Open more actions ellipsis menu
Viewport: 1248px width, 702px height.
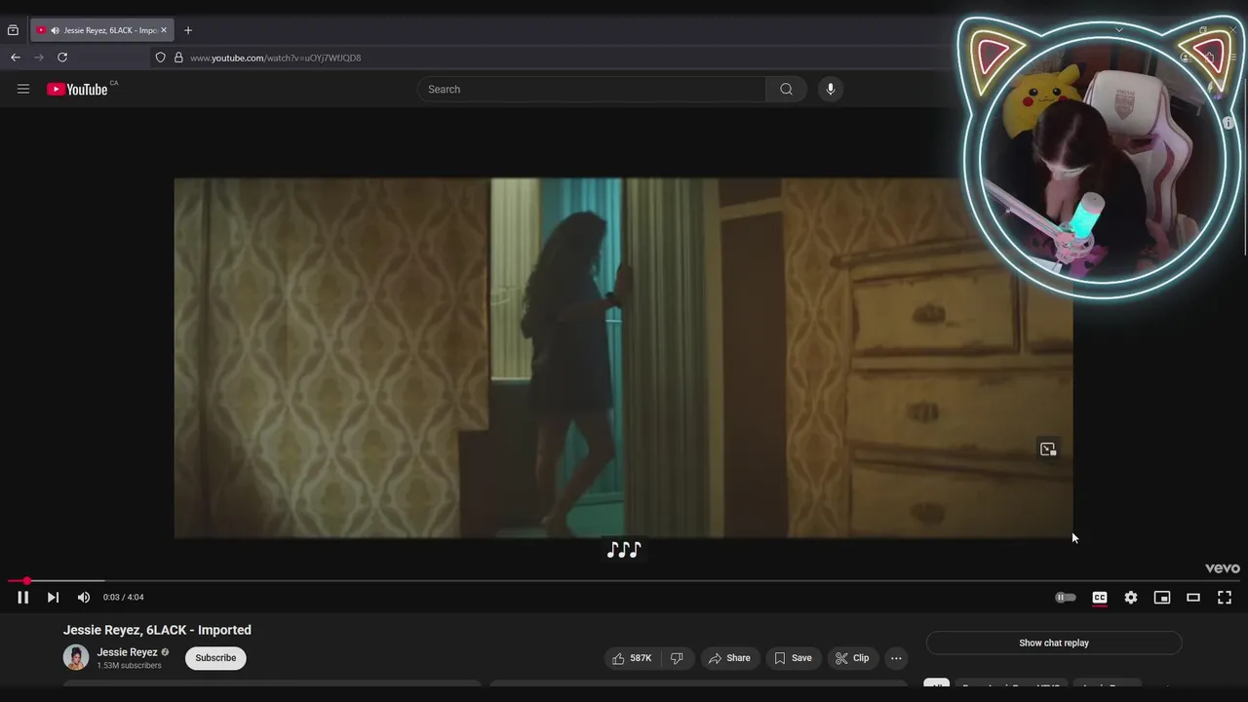896,658
